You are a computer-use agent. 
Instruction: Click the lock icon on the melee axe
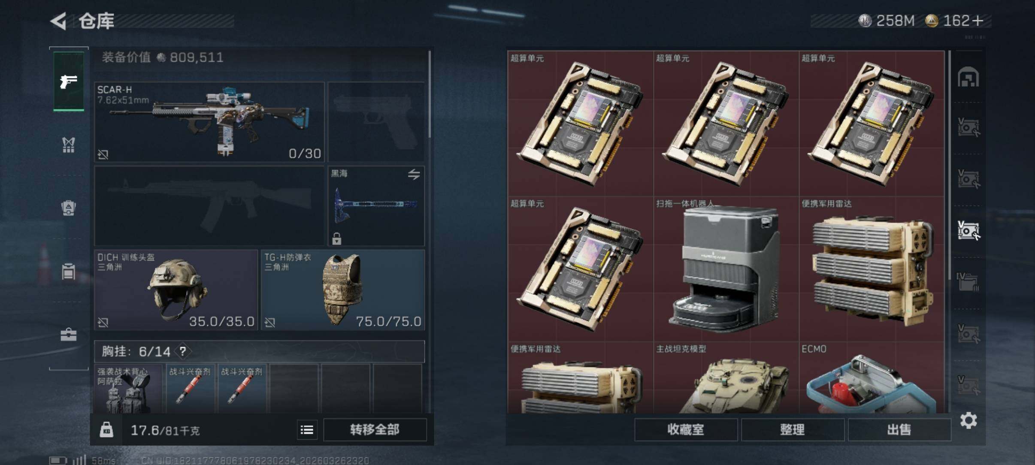[x=337, y=239]
